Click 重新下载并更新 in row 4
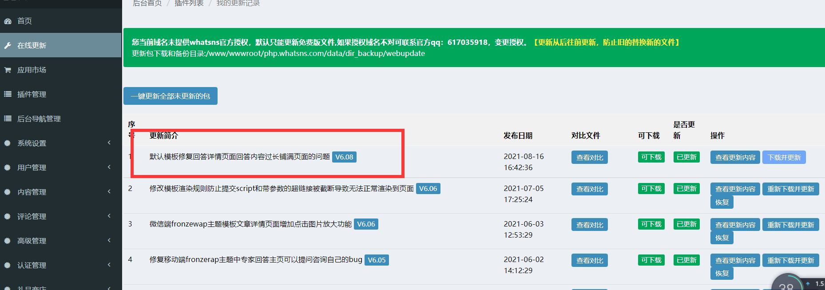The height and width of the screenshot is (290, 825). [x=790, y=260]
